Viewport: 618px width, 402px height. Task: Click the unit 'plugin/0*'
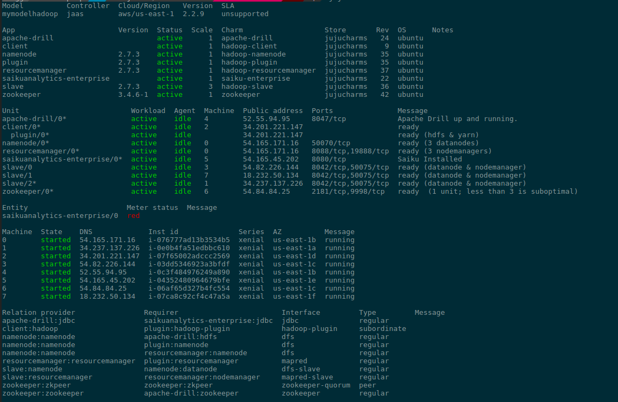coord(30,135)
